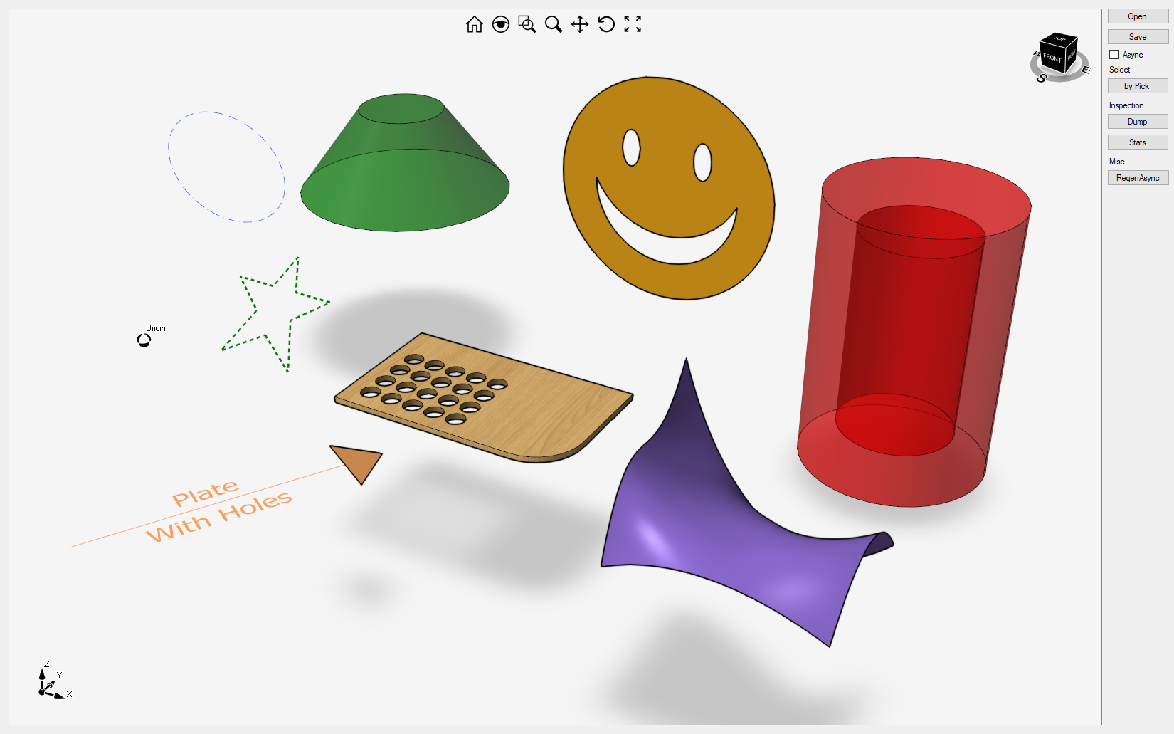Screen dimensions: 1174x734
Task: Click the Save button
Action: 1137,36
